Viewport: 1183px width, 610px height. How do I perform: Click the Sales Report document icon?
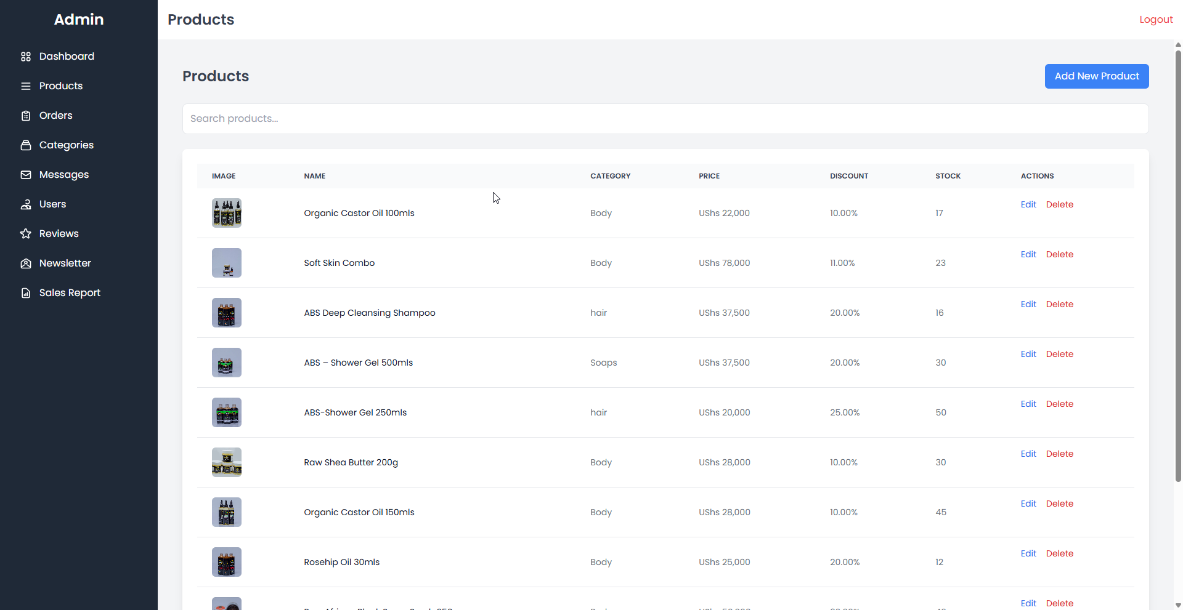[26, 293]
